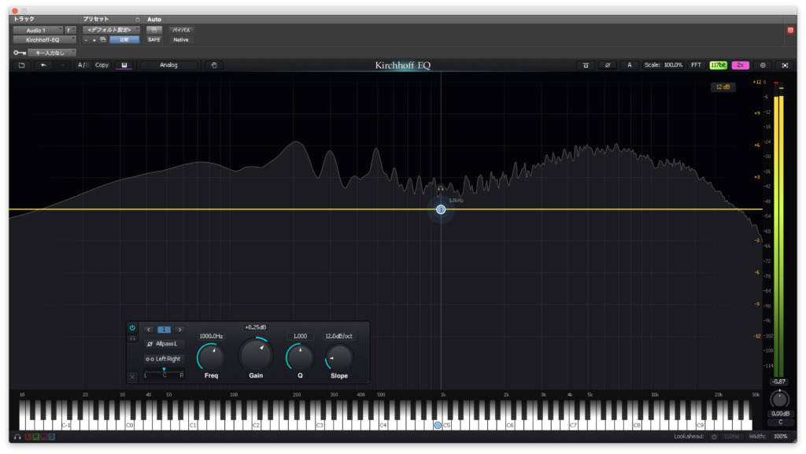Select band number 1 button
This screenshot has height=454, width=806.
pos(164,330)
